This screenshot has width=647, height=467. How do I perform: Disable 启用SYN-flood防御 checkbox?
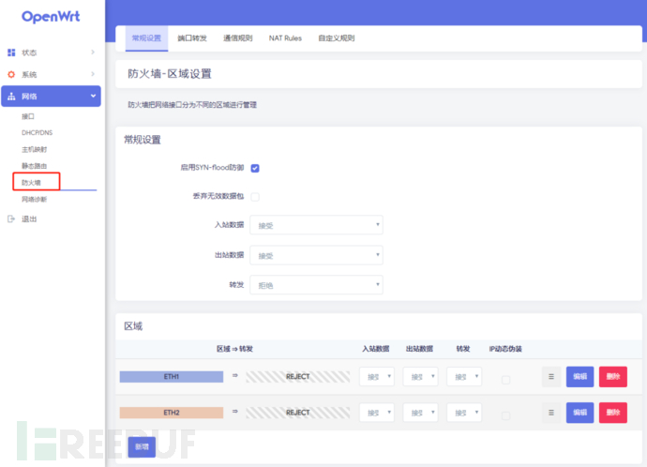(255, 168)
